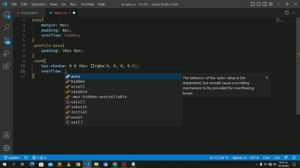
Task: Select the 'unset' suggestion
Action: tap(123, 117)
